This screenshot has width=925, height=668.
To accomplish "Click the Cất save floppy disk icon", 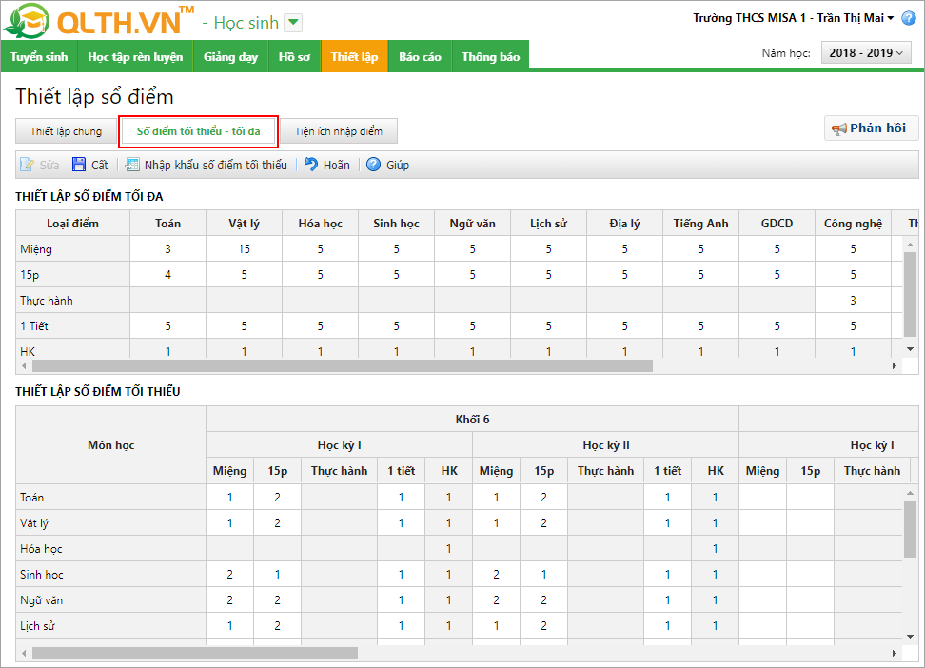I will click(x=78, y=165).
